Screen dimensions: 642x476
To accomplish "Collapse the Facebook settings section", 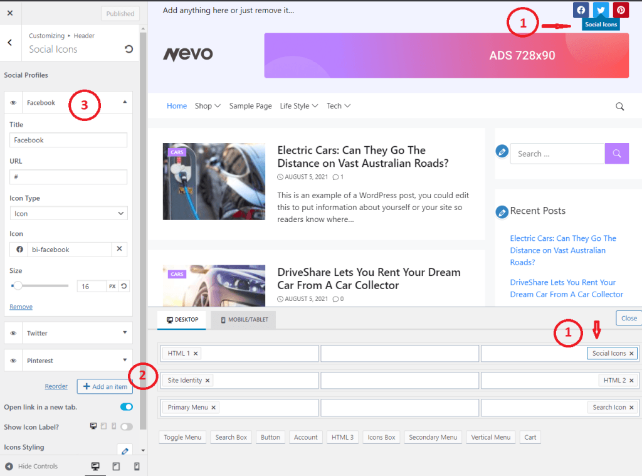I will [x=124, y=102].
